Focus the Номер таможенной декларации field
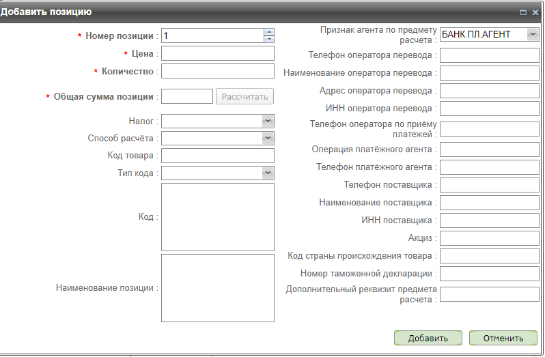The width and height of the screenshot is (545, 357). point(489,274)
